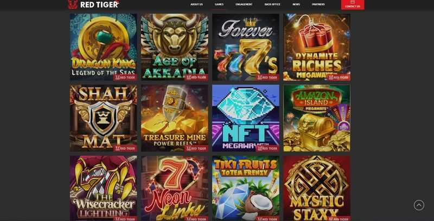Click the Partners menu item

tap(318, 4)
